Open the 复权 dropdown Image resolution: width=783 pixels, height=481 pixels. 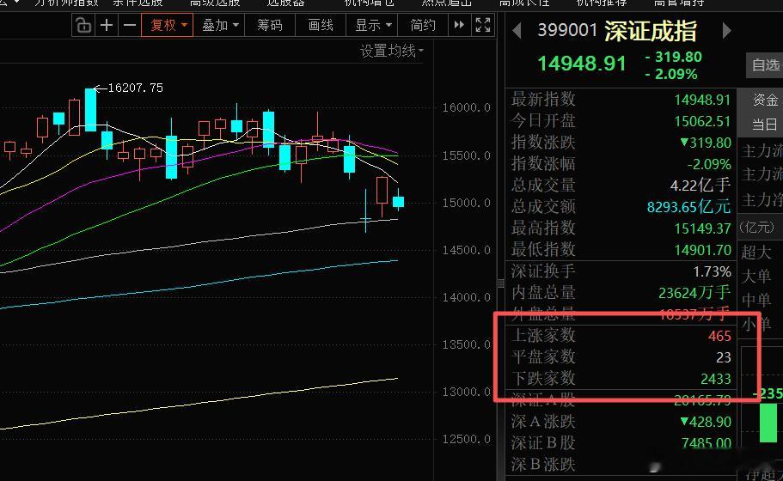(168, 25)
